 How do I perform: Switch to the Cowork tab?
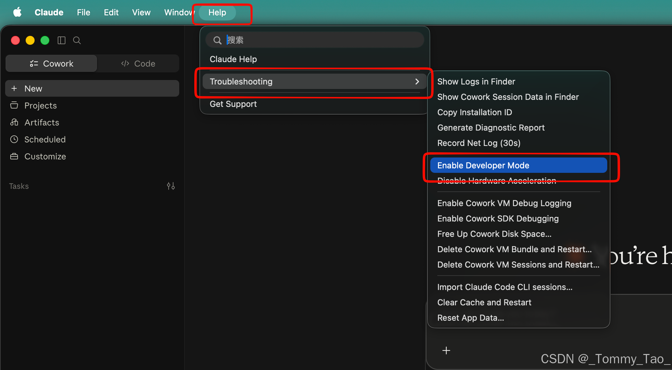pos(51,63)
